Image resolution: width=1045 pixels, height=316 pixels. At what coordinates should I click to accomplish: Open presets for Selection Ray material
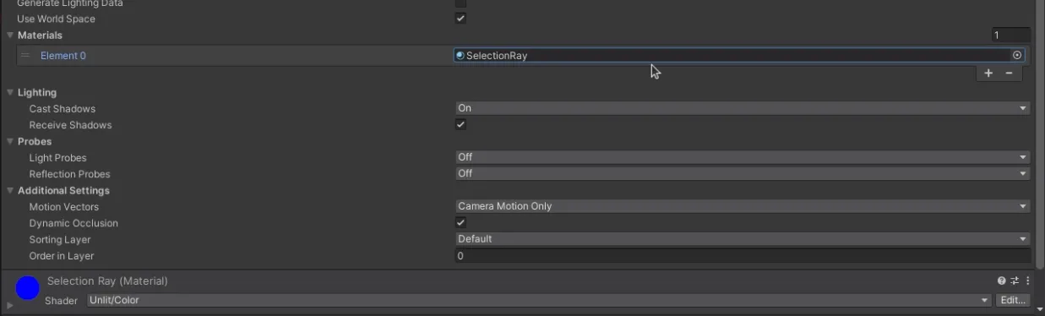point(1015,281)
